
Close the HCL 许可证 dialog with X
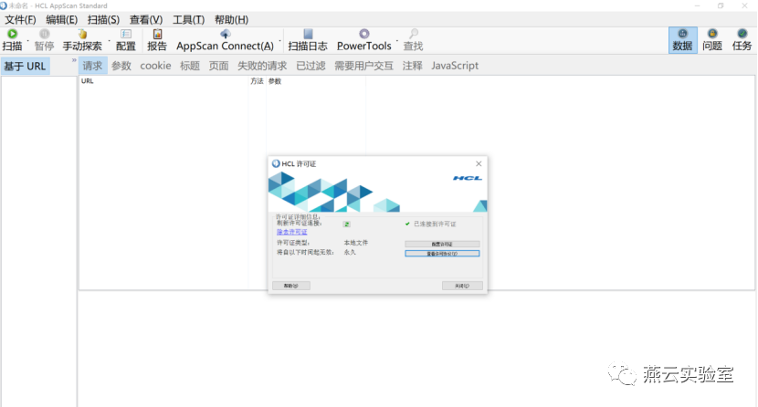479,163
